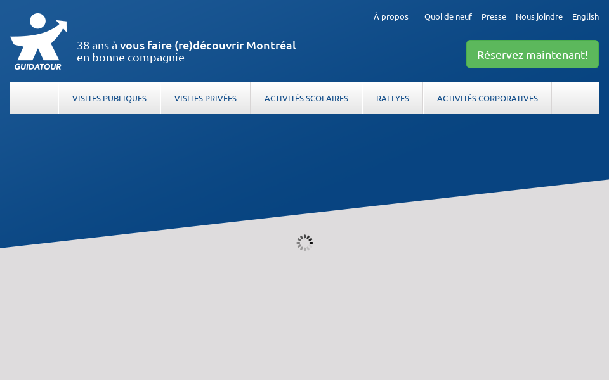
Task: Click the empty right end of navigation bar
Action: click(575, 98)
